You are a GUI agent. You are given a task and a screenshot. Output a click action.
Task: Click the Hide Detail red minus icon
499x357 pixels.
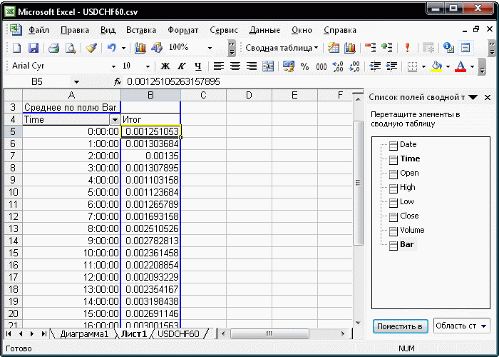tap(370, 48)
